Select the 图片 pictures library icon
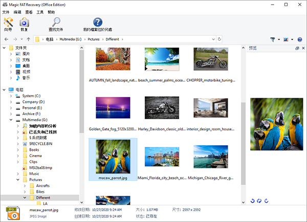 [18, 54]
